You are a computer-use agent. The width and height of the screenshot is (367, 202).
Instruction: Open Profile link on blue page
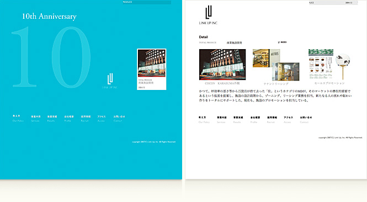(x=69, y=119)
